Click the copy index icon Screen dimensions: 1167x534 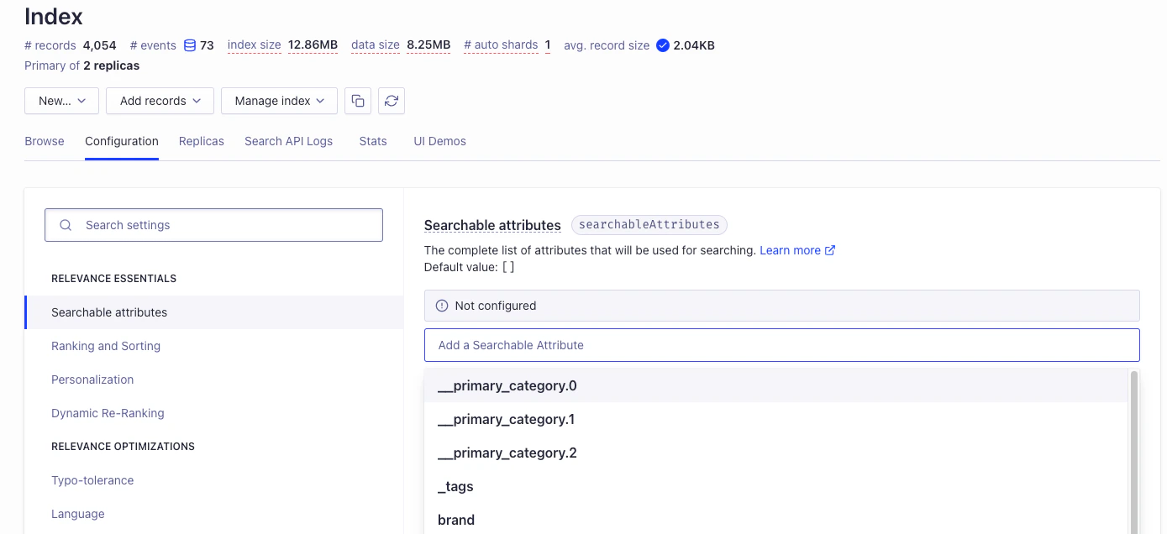pyautogui.click(x=358, y=100)
